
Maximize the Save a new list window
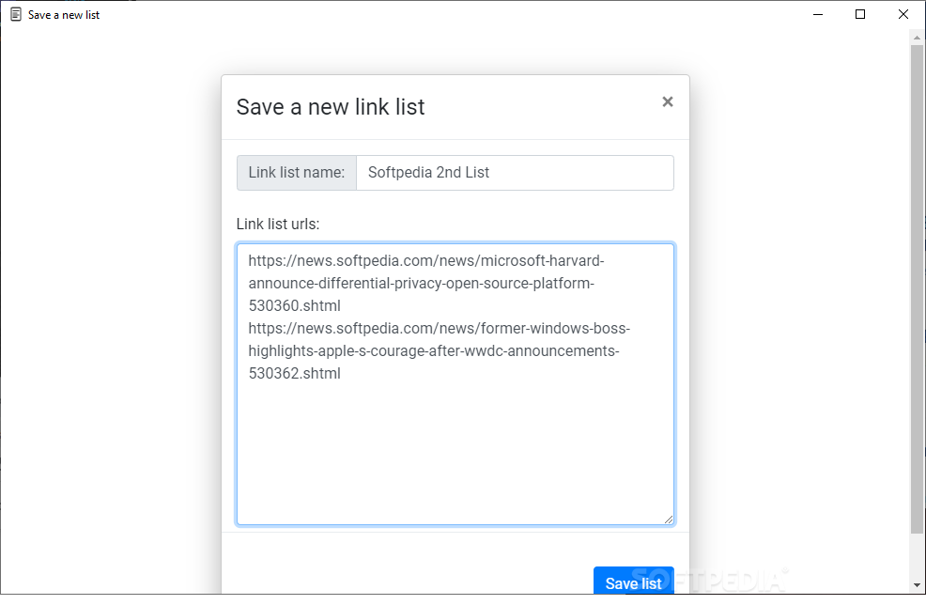pyautogui.click(x=860, y=15)
